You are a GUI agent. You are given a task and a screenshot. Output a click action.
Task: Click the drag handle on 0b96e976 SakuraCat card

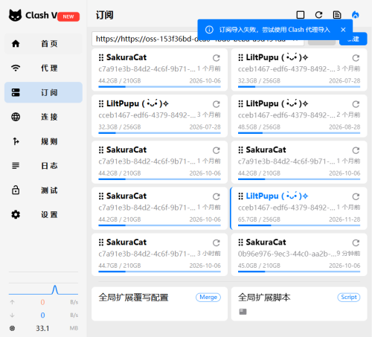[240, 243]
